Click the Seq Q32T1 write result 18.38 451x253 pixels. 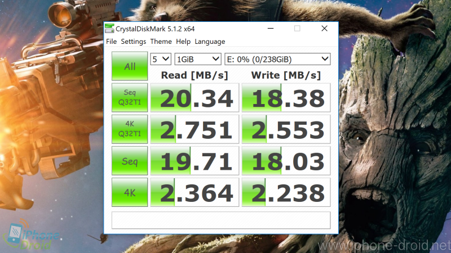tap(286, 98)
